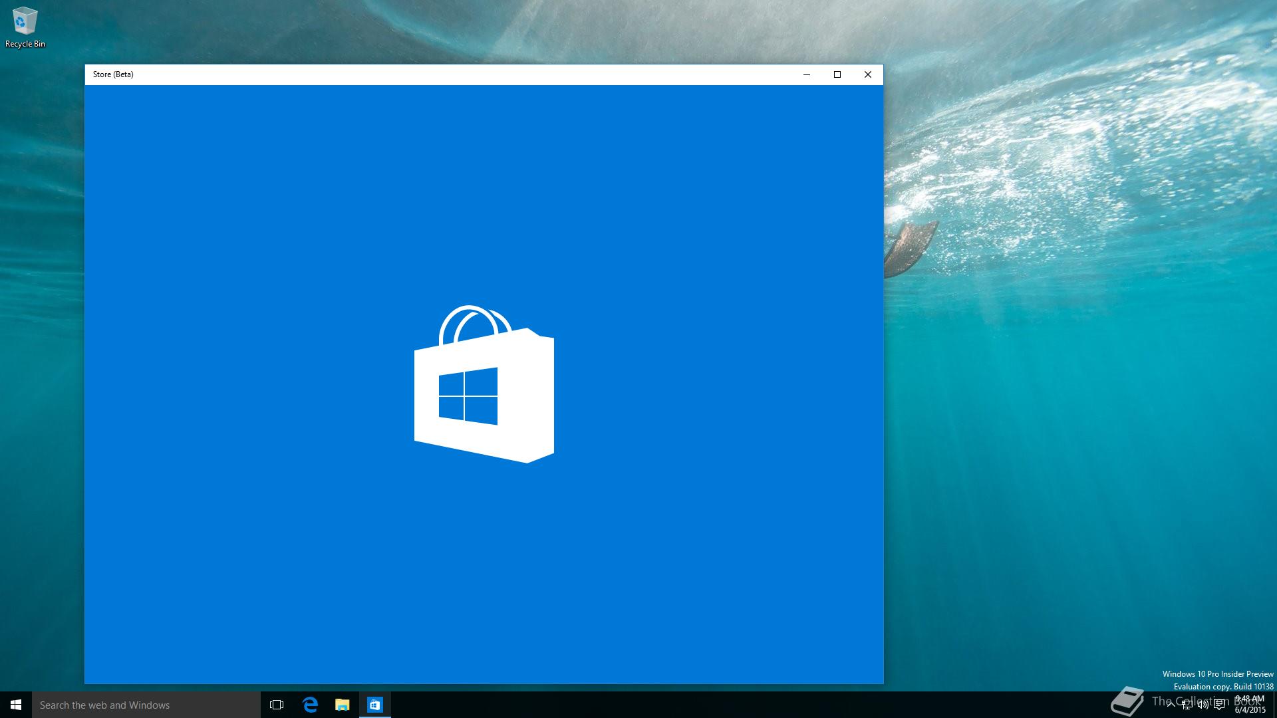The width and height of the screenshot is (1277, 718).
Task: Show hidden tray icons chevron
Action: [1171, 705]
